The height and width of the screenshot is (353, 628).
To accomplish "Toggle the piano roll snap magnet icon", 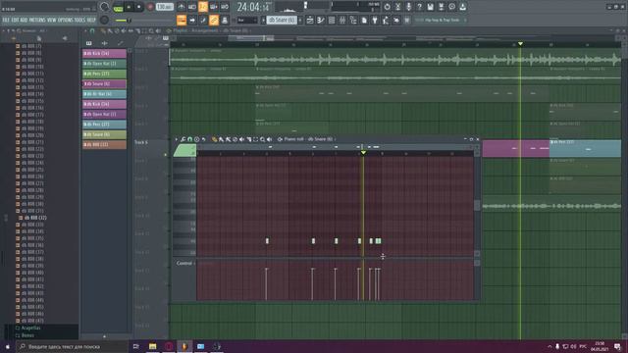I will (x=189, y=139).
